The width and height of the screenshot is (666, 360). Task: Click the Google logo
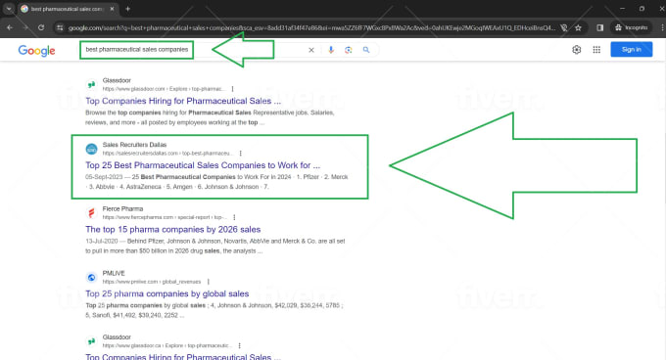coord(36,51)
